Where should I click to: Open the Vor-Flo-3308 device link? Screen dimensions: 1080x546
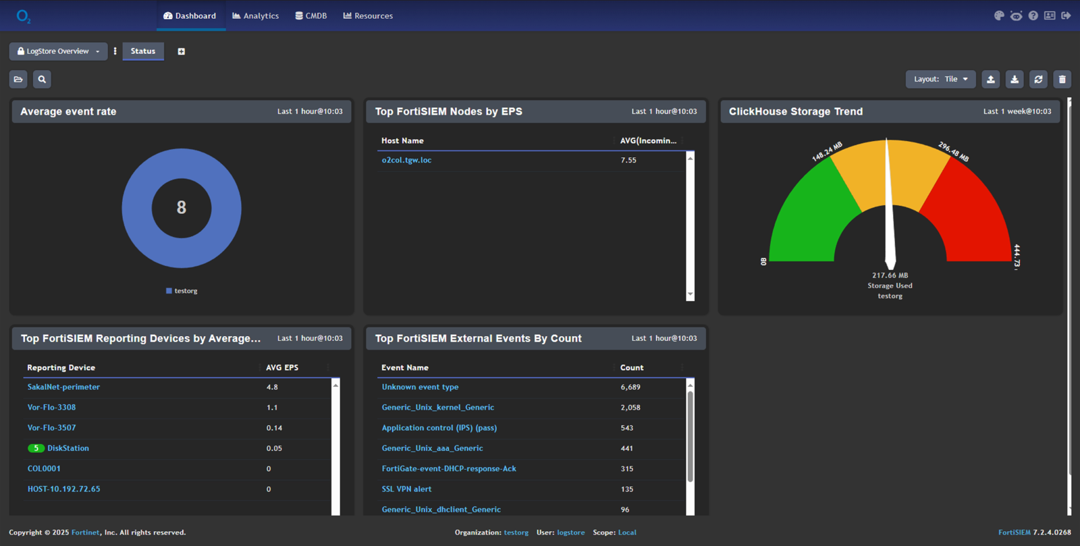[51, 408]
